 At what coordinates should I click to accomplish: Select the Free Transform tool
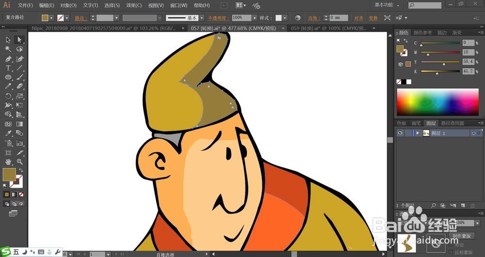click(x=19, y=105)
